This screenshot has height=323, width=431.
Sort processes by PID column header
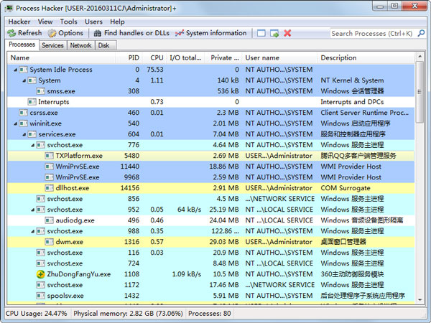(133, 57)
